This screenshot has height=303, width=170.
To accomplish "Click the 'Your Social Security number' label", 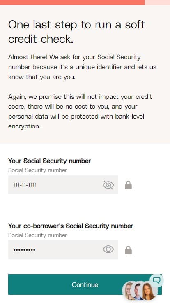I will pos(49,161).
